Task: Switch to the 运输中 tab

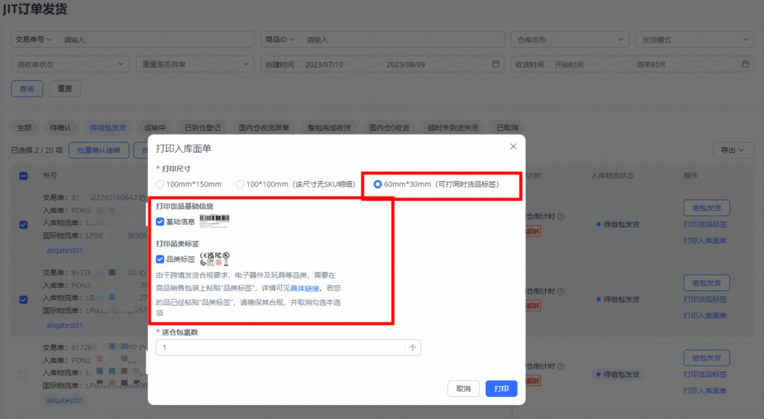Action: click(x=155, y=128)
